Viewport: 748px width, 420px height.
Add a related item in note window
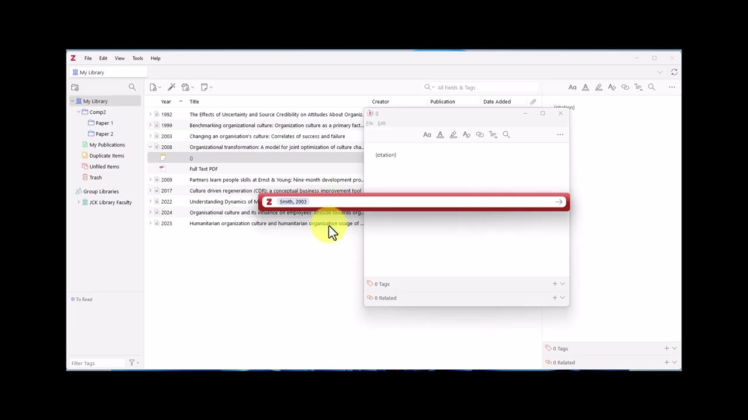point(555,298)
